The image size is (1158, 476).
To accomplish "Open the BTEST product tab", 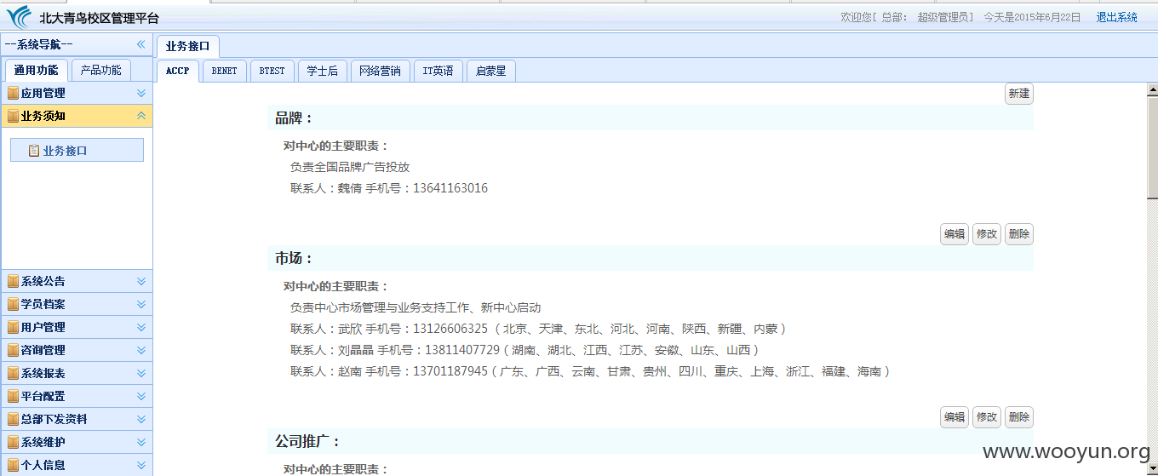I will [x=272, y=71].
